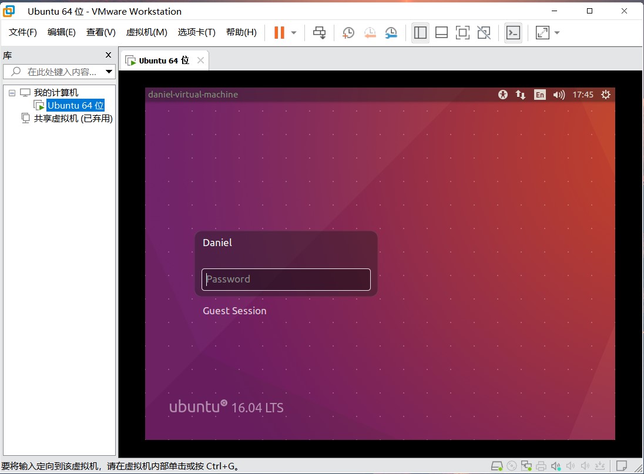Toggle the thumbnail bar view

pyautogui.click(x=441, y=32)
